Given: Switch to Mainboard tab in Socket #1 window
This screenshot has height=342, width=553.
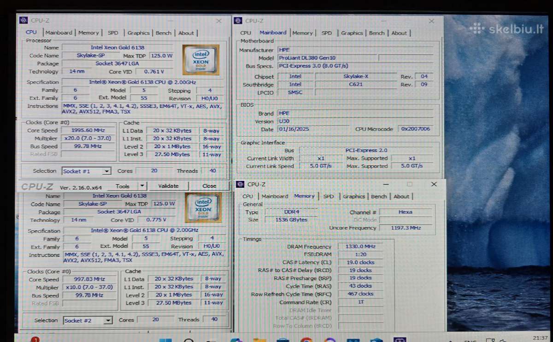Looking at the screenshot, I should 59,33.
